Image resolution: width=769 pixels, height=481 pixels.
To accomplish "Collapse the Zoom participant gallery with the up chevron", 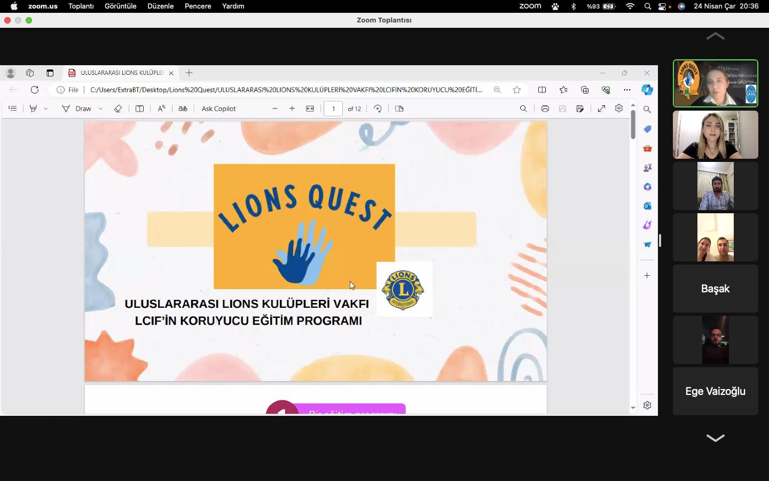I will 715,36.
